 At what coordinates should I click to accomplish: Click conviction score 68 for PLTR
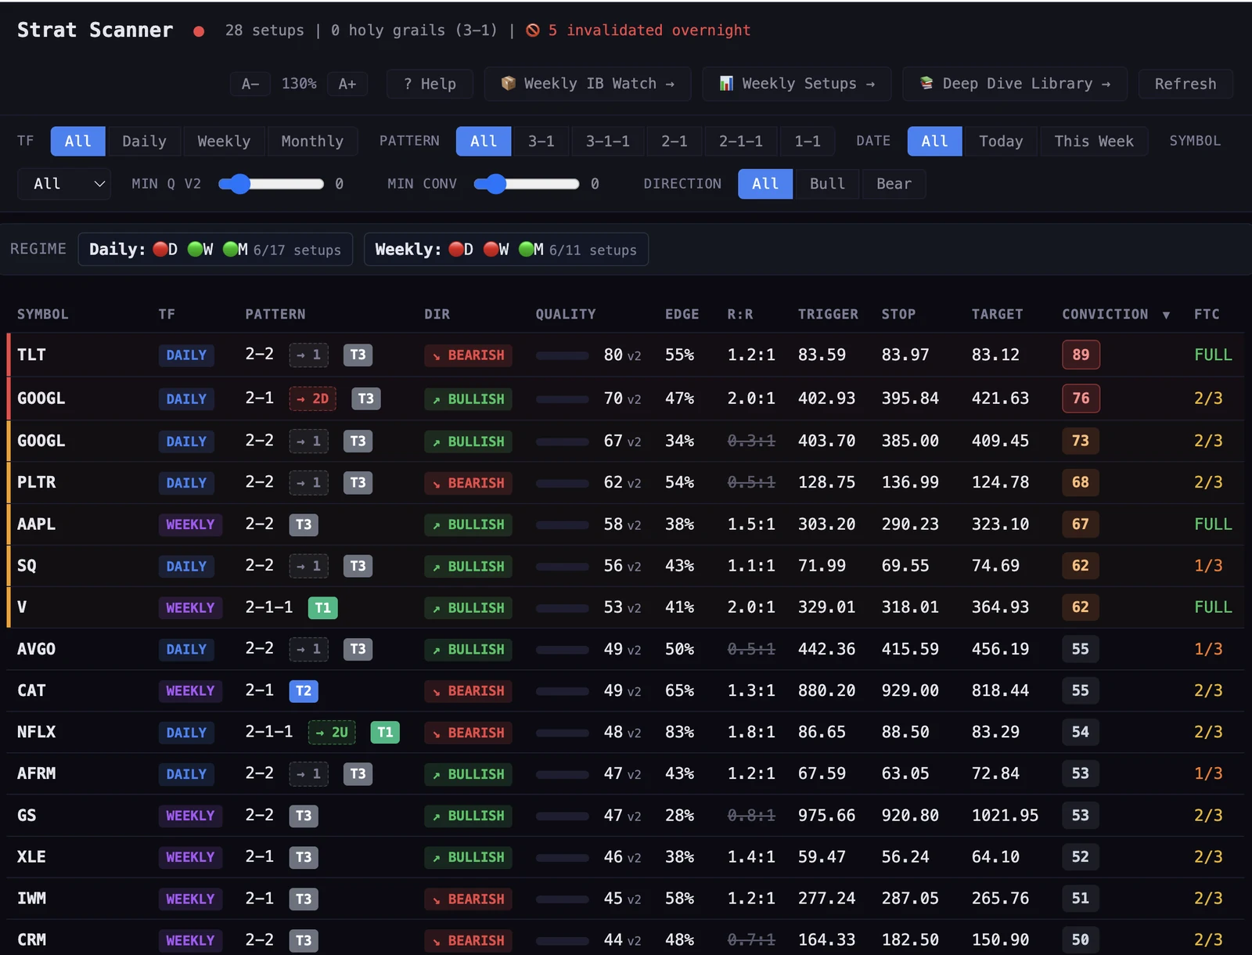pyautogui.click(x=1081, y=482)
